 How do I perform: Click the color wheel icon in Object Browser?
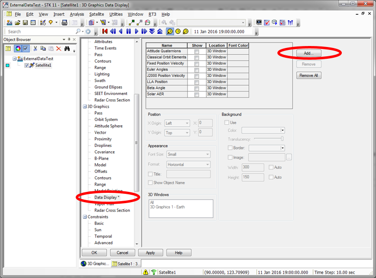pos(17,48)
